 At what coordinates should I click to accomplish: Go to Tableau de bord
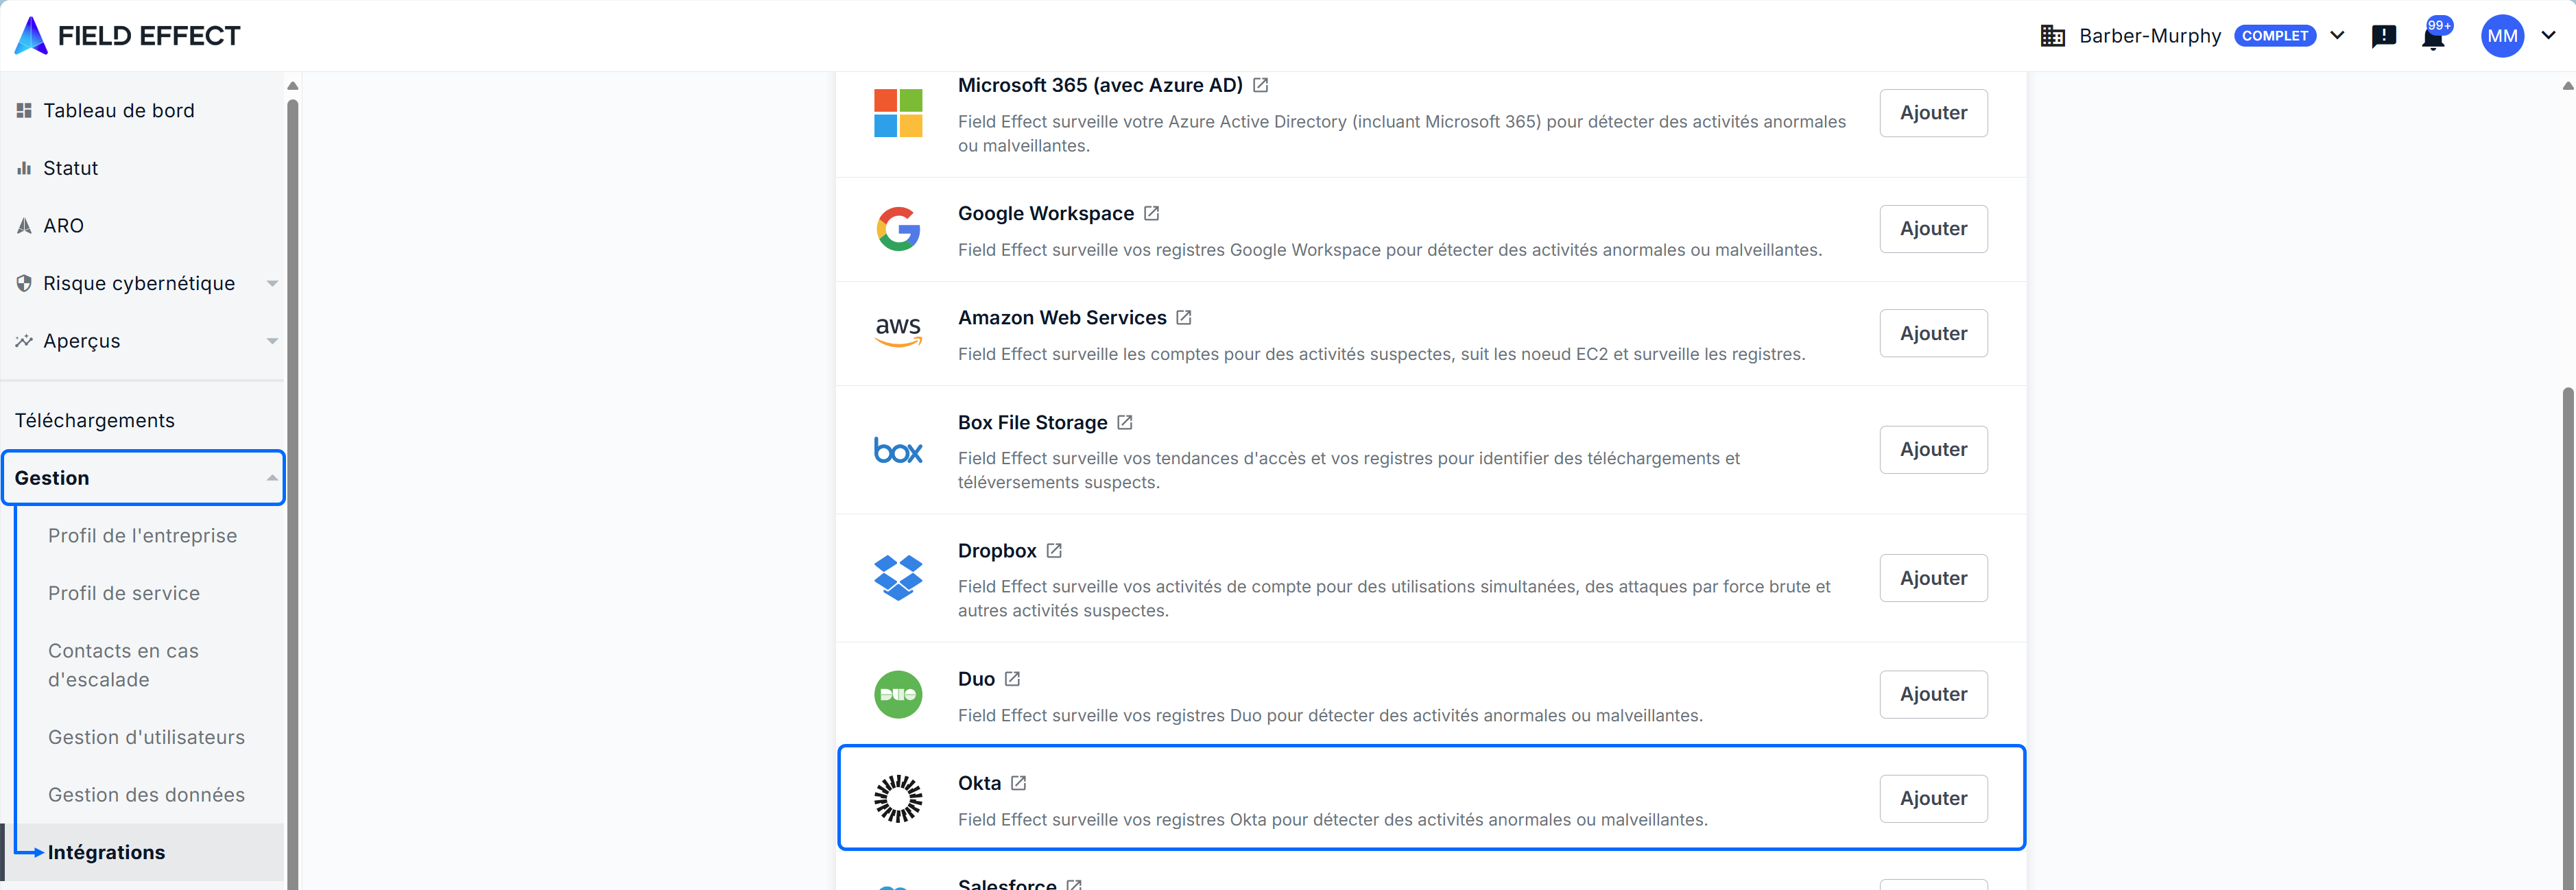(118, 111)
